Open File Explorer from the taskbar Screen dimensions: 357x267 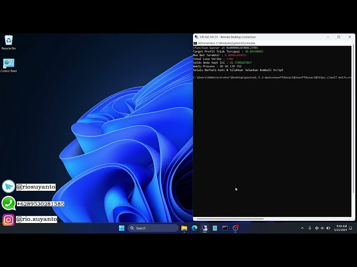coord(185,228)
